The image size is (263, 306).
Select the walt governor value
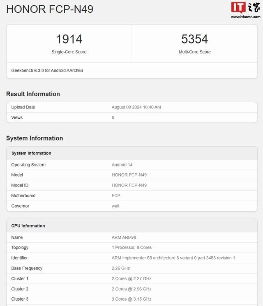pos(115,206)
